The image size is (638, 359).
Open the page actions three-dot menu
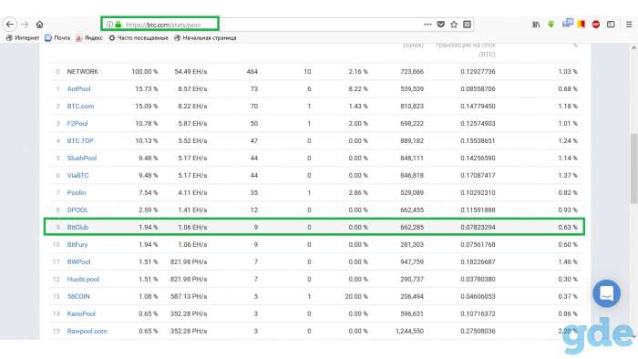click(427, 25)
